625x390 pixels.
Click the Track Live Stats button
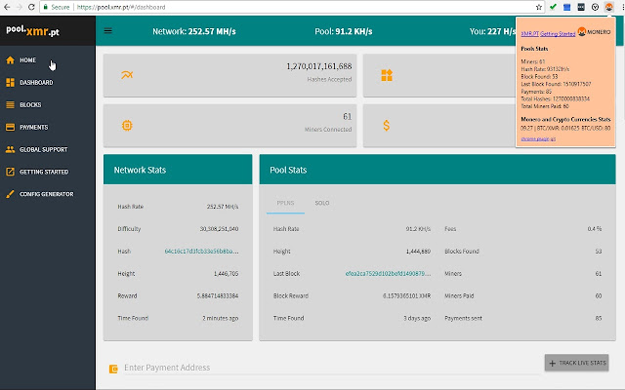coord(576,364)
